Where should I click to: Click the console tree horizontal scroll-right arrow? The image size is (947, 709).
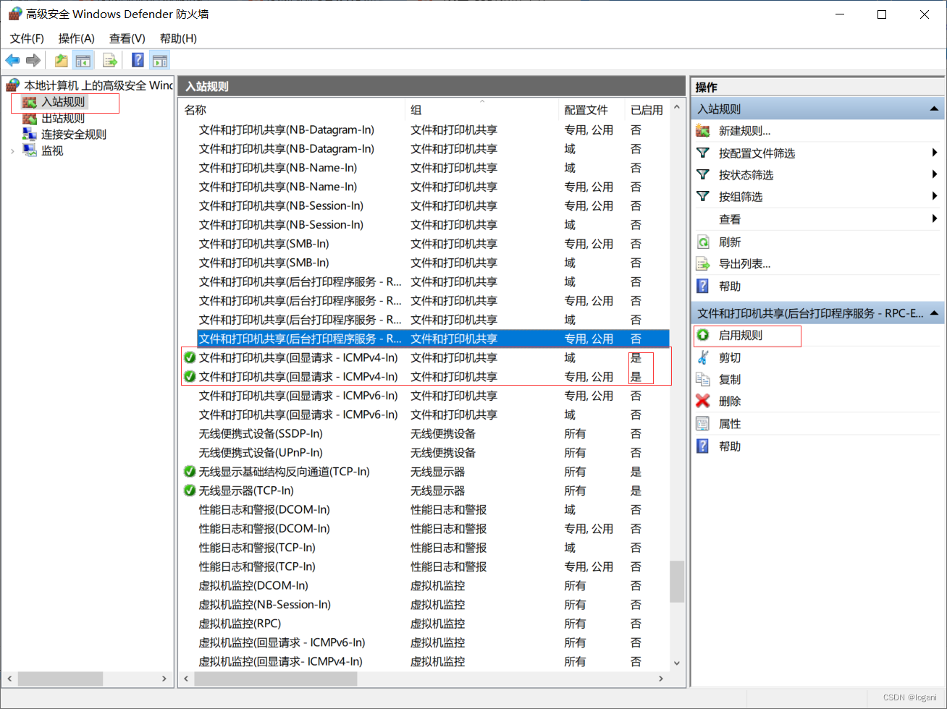164,679
